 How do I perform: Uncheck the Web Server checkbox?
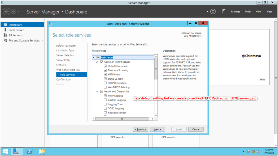click(x=98, y=58)
